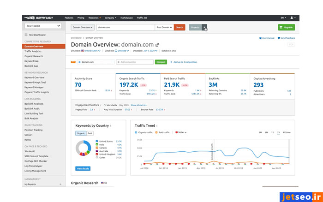Open Keyword Magic Tool in sidebar

[35, 83]
